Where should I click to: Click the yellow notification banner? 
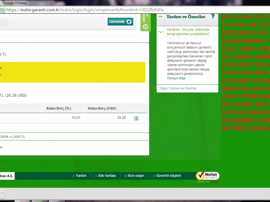[x=73, y=72]
